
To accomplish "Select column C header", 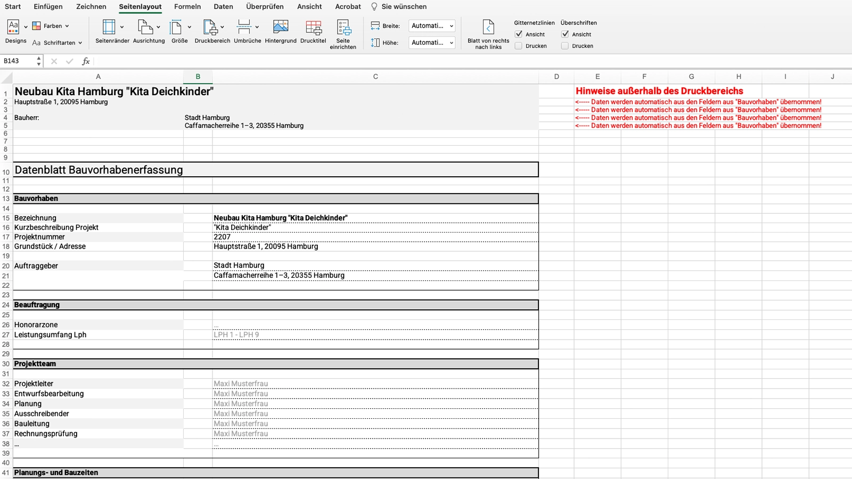I will [375, 77].
